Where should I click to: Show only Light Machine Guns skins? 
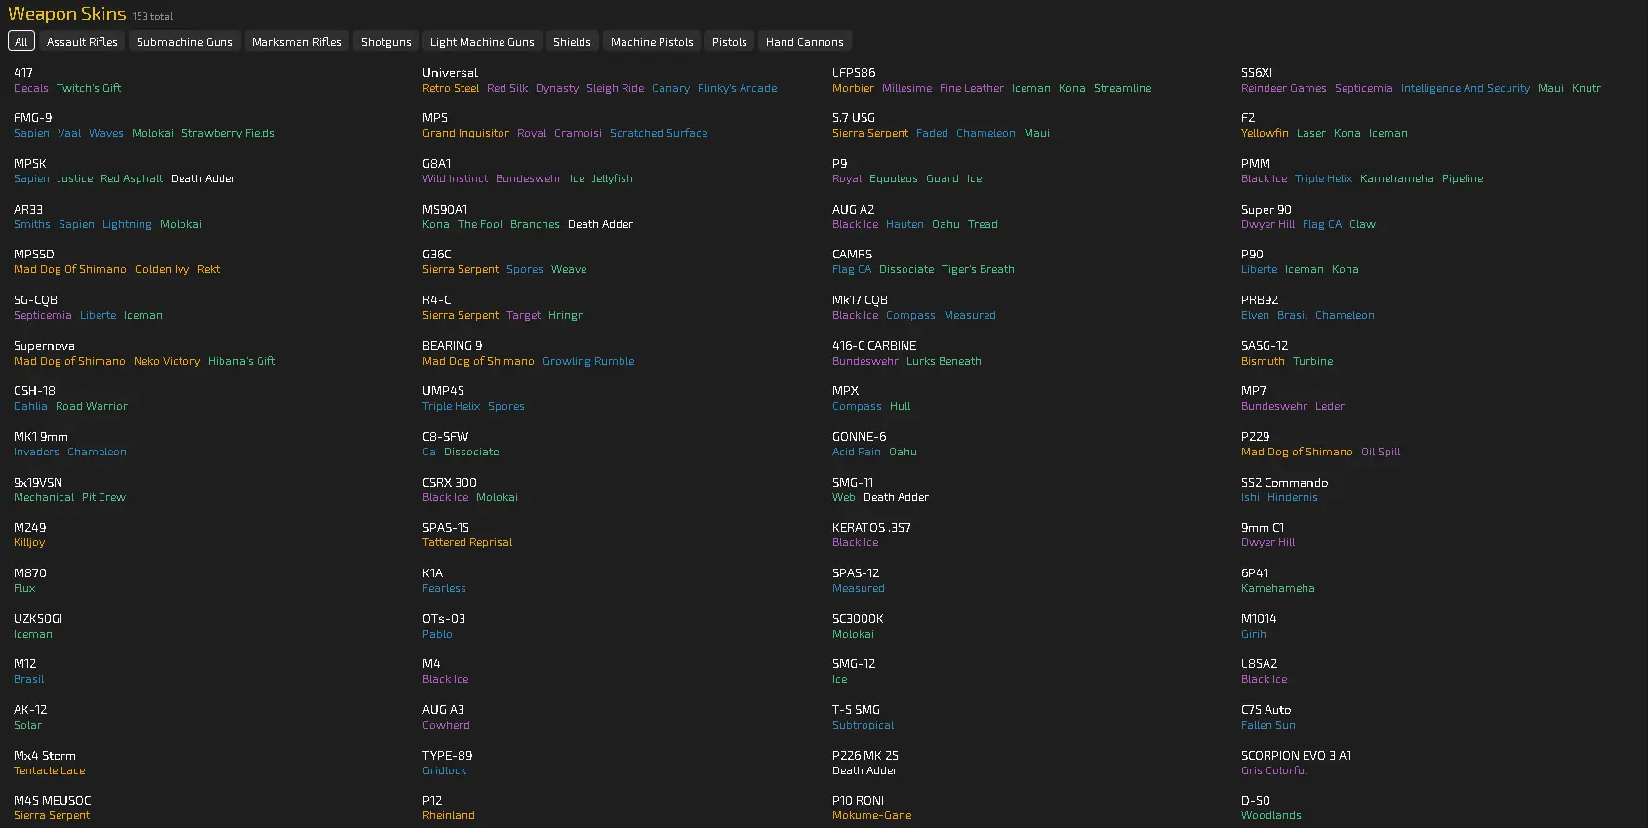[x=482, y=42]
